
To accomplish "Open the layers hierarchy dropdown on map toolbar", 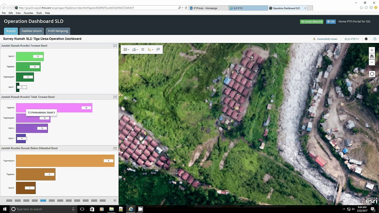I will pyautogui.click(x=150, y=49).
